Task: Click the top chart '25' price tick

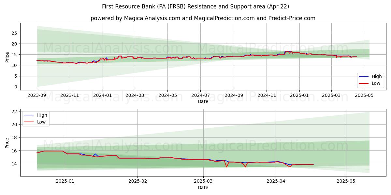Action: pos(15,33)
